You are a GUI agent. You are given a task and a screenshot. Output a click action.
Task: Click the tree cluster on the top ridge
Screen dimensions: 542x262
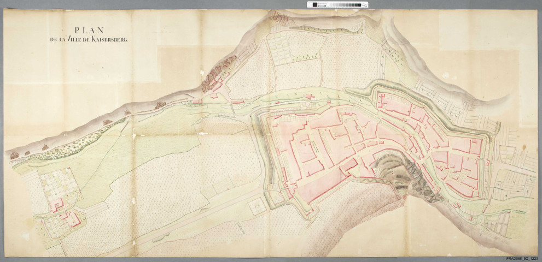280,19
